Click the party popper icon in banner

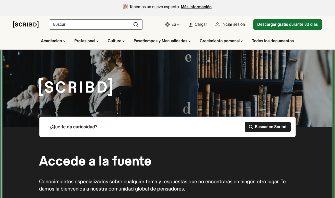pos(125,7)
